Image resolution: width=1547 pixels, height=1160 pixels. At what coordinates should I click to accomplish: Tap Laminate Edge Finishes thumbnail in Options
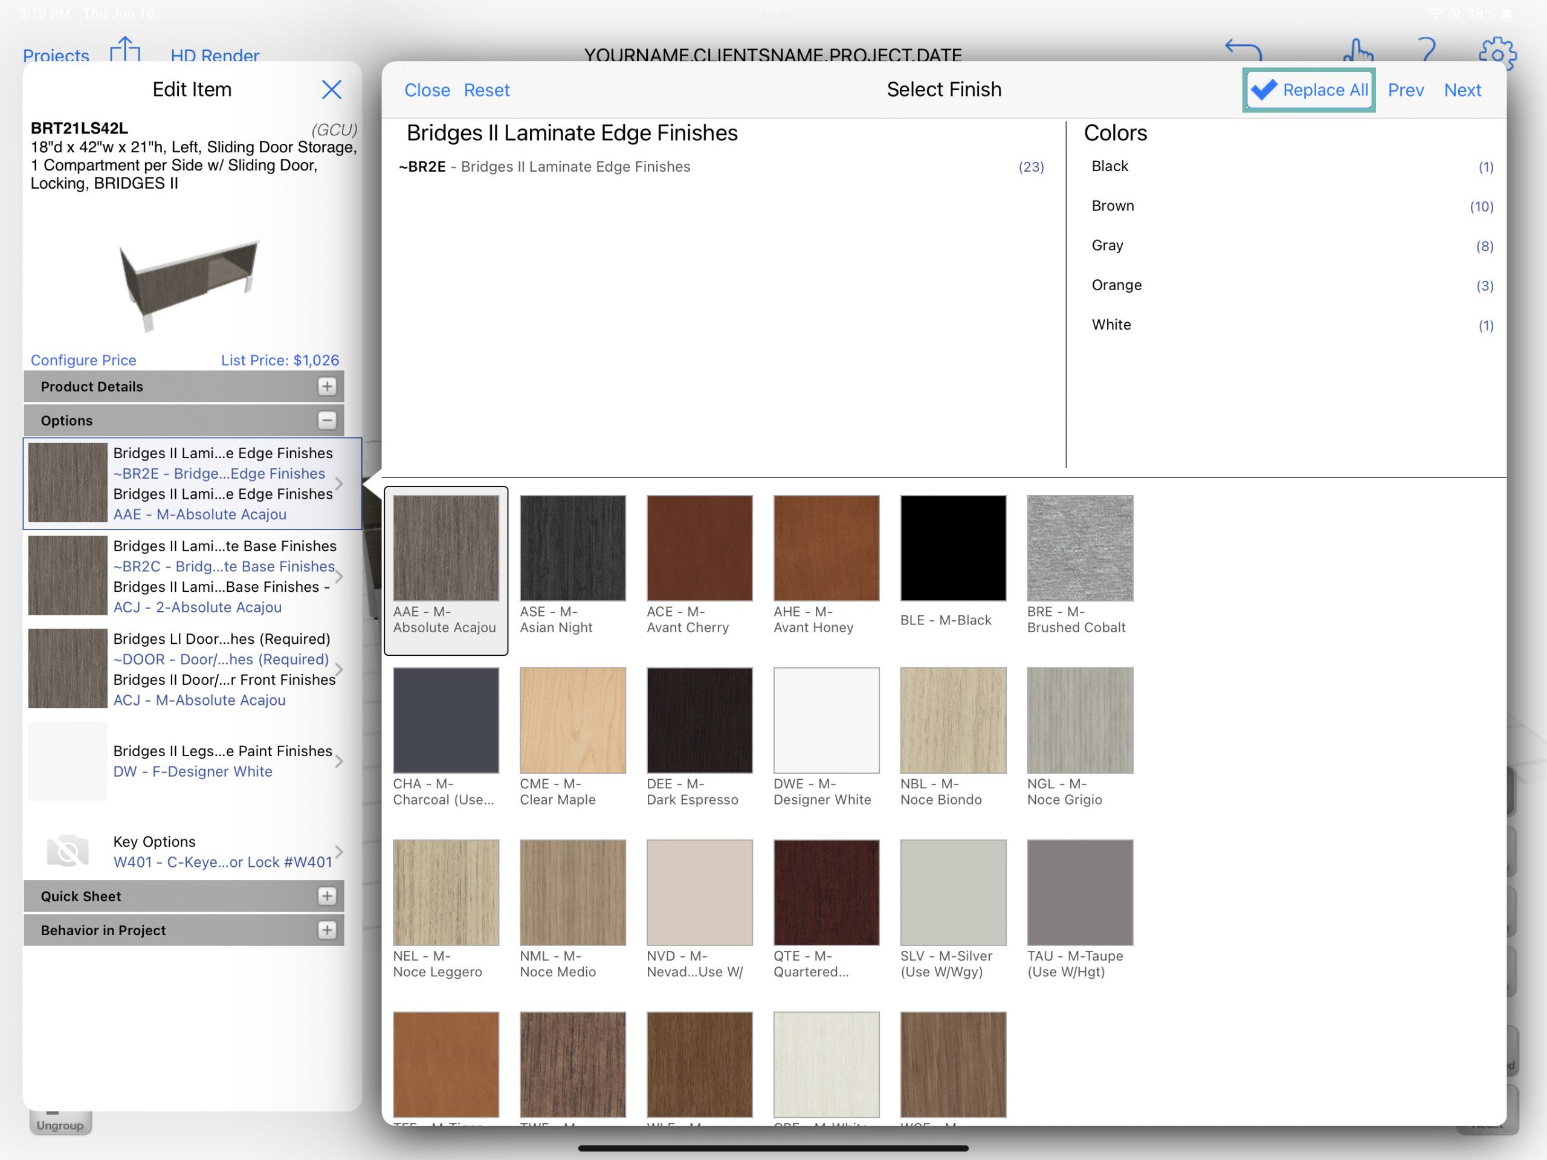(68, 483)
